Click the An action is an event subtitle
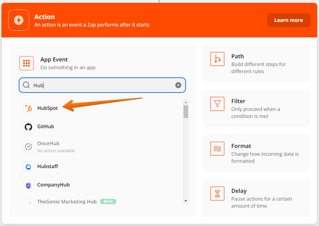This screenshot has height=226, width=319. 92,25
